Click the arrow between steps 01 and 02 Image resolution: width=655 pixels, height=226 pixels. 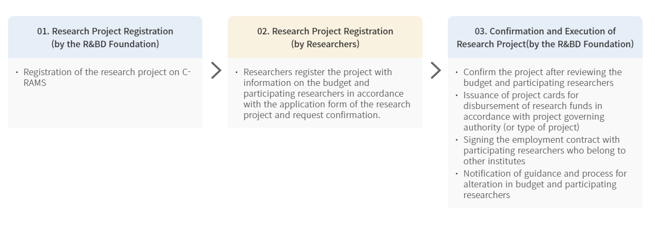click(x=216, y=70)
